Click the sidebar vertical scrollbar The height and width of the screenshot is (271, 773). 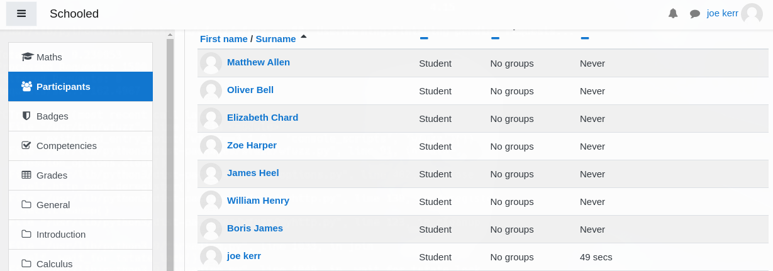pyautogui.click(x=170, y=151)
